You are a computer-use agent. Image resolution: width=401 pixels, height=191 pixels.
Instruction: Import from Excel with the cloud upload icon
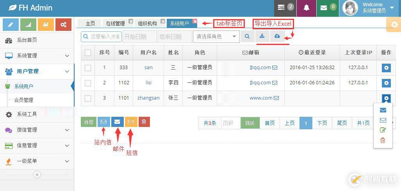tap(277, 37)
